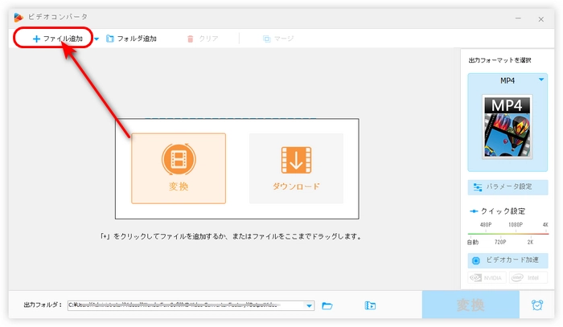Viewport: 563px width, 327px height.
Task: Click the クリア trash icon
Action: 191,39
